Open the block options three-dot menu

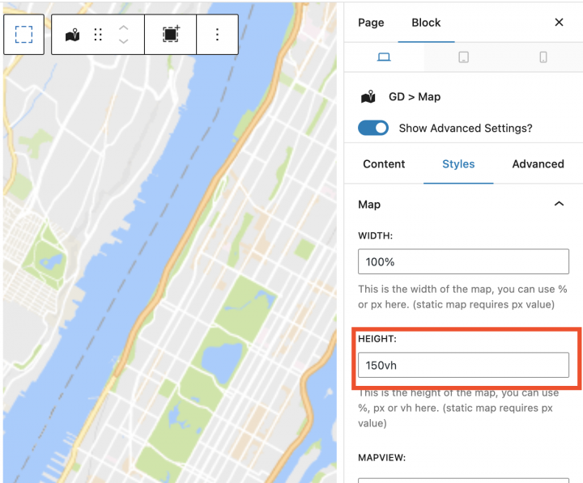[x=217, y=35]
